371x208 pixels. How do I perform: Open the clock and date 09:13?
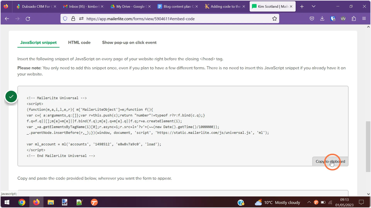[344, 202]
